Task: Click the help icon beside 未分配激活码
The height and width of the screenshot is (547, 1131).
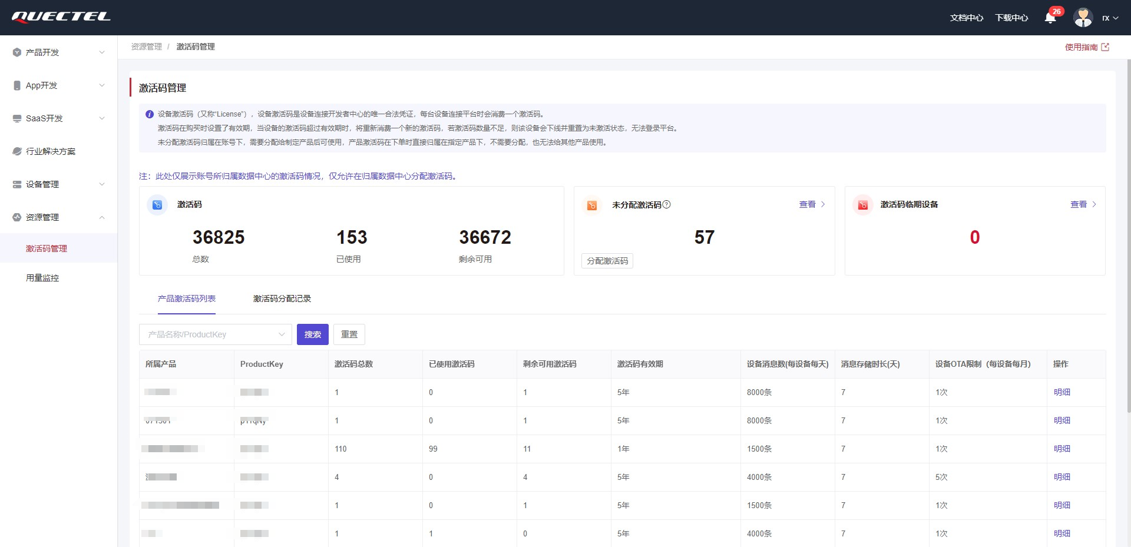Action: [667, 204]
